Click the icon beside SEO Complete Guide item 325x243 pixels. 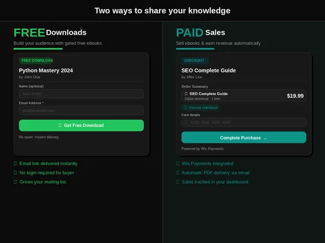(x=186, y=94)
